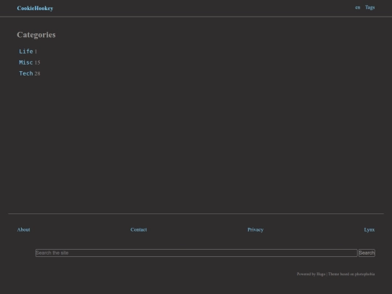Select the Categories heading text

(36, 35)
